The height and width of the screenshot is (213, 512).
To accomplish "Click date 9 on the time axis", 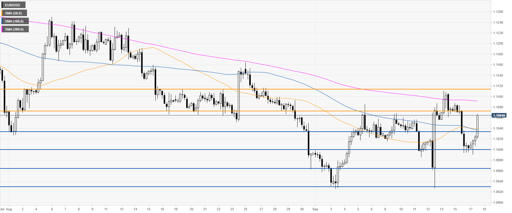I will (92, 209).
